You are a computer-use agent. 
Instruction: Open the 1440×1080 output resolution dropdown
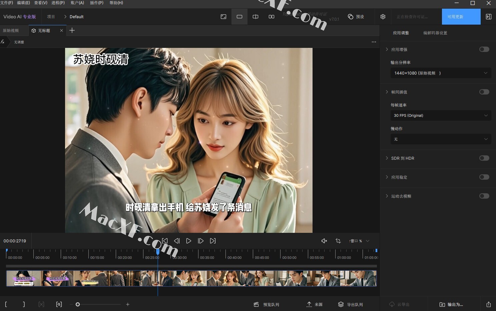click(441, 73)
